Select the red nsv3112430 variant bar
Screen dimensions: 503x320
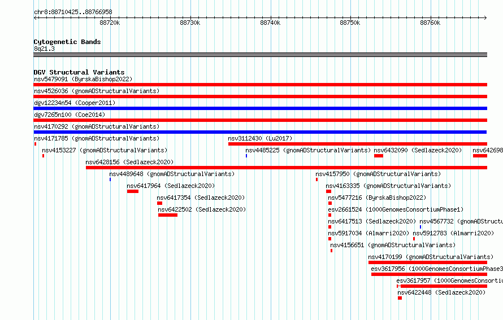[x=358, y=144]
